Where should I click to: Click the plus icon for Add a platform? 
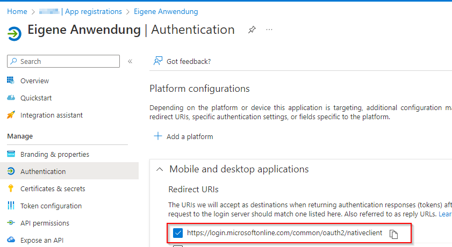158,136
